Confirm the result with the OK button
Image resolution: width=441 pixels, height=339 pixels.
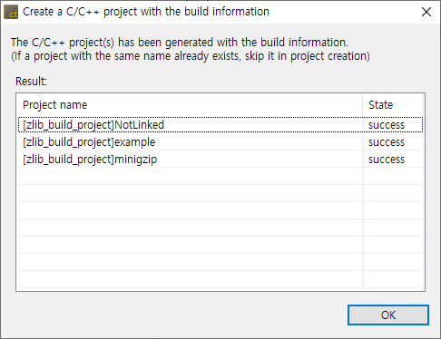tap(388, 315)
